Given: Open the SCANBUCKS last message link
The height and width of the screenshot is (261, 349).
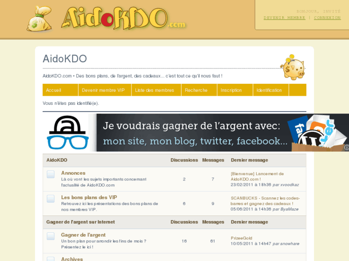Looking at the screenshot, I should (265, 201).
